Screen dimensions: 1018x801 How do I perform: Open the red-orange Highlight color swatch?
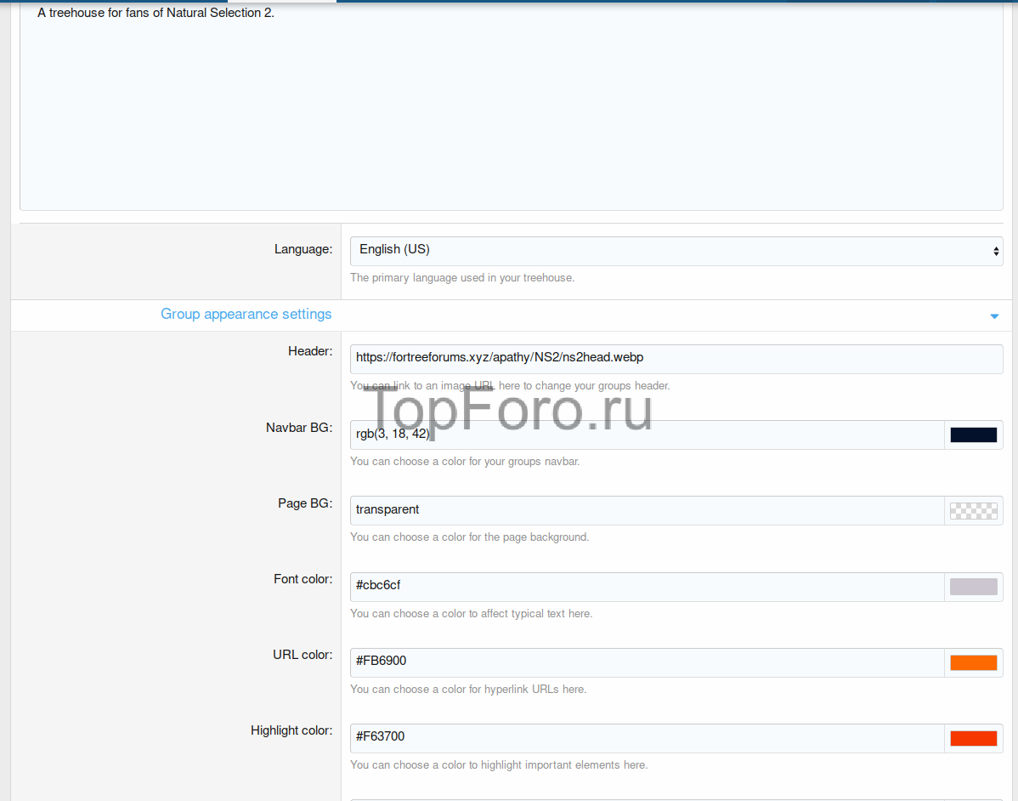coord(973,738)
